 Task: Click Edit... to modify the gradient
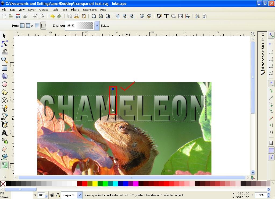point(105,26)
